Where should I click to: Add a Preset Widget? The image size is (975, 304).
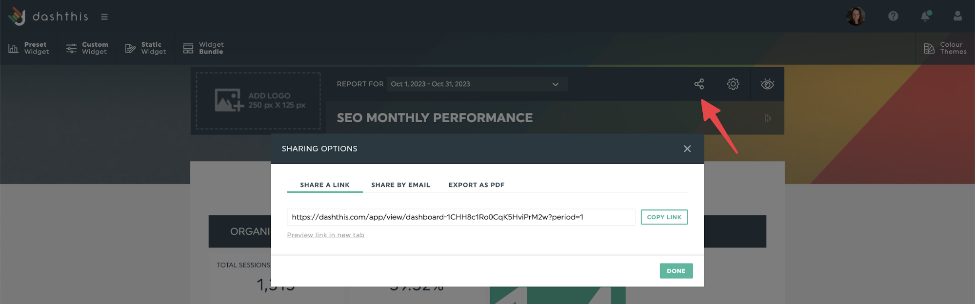click(x=29, y=48)
